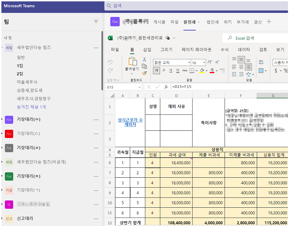Click the file save status icon next to 원천세관리표
This screenshot has height=226, width=289.
168,38
